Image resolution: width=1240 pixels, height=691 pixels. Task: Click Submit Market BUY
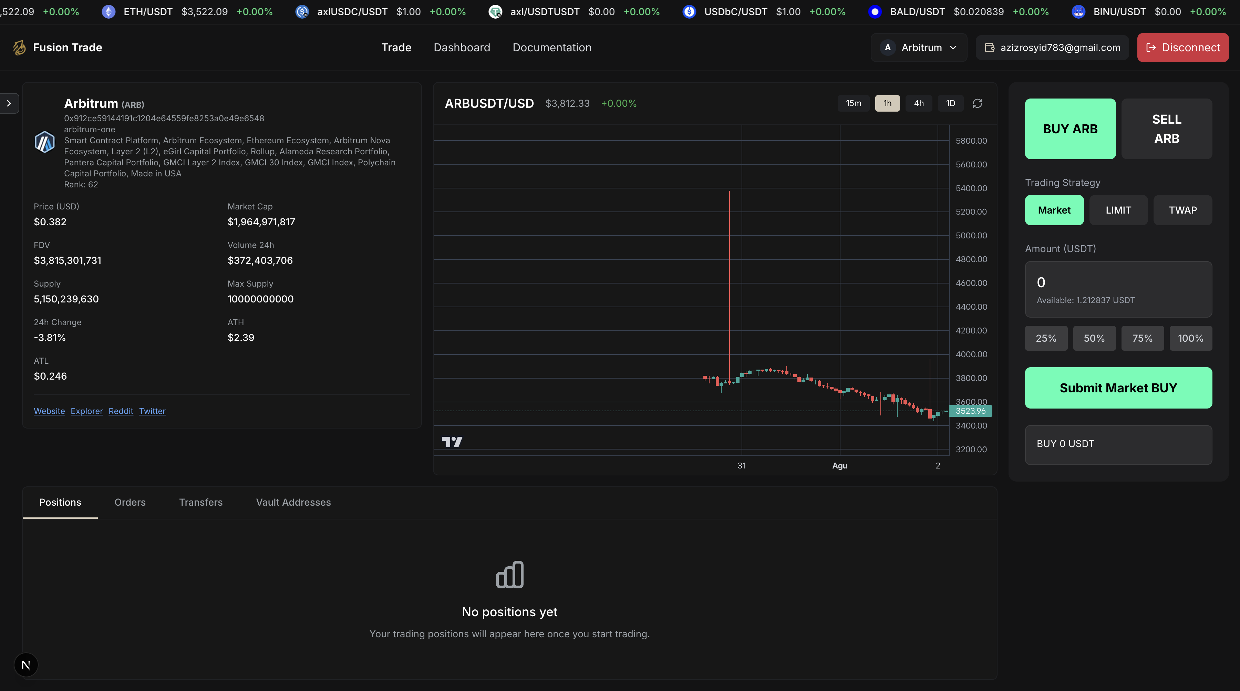click(1118, 388)
